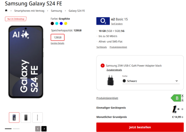Image resolution: width=186 pixels, height=132 pixels.
Task: Click the red plus icon beside Power Adapter
Action: point(103,65)
